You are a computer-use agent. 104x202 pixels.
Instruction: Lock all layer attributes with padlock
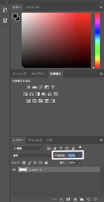(x=46, y=163)
